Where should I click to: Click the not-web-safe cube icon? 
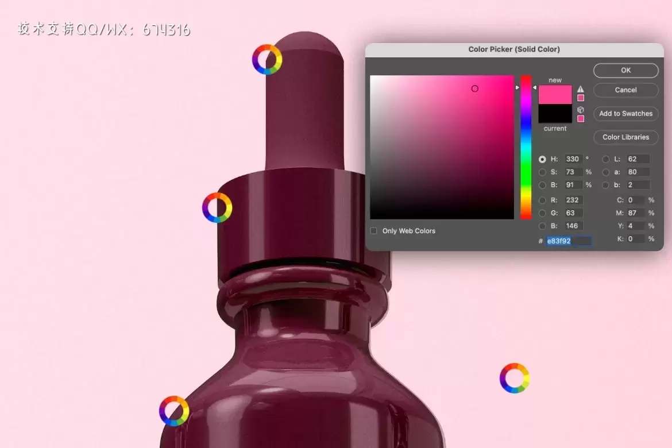pyautogui.click(x=581, y=110)
